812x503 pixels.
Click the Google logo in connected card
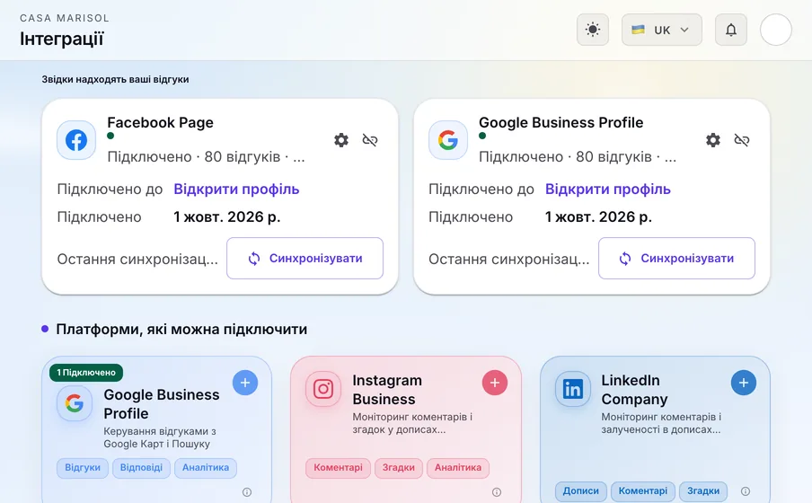pyautogui.click(x=448, y=140)
